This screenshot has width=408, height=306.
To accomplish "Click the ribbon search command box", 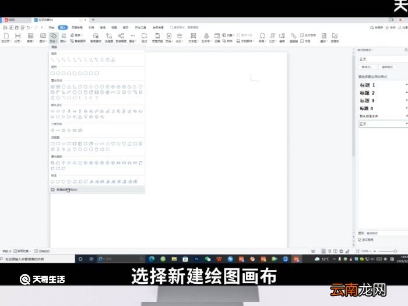I will [185, 27].
